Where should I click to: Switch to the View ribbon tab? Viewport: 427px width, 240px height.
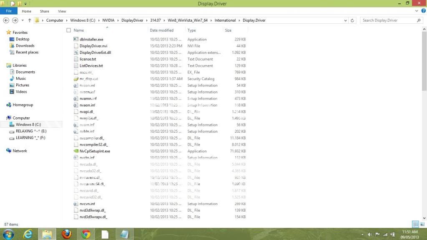click(62, 11)
